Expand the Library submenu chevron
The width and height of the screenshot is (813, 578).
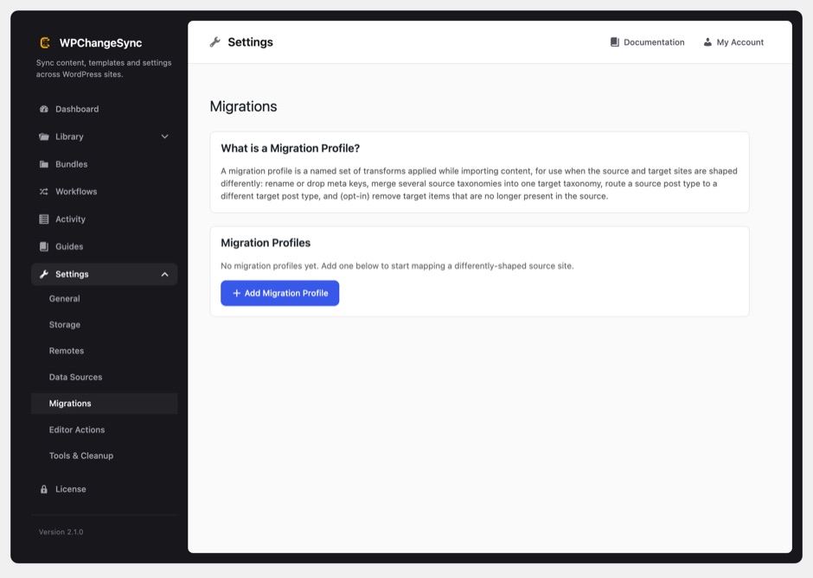[x=165, y=137]
